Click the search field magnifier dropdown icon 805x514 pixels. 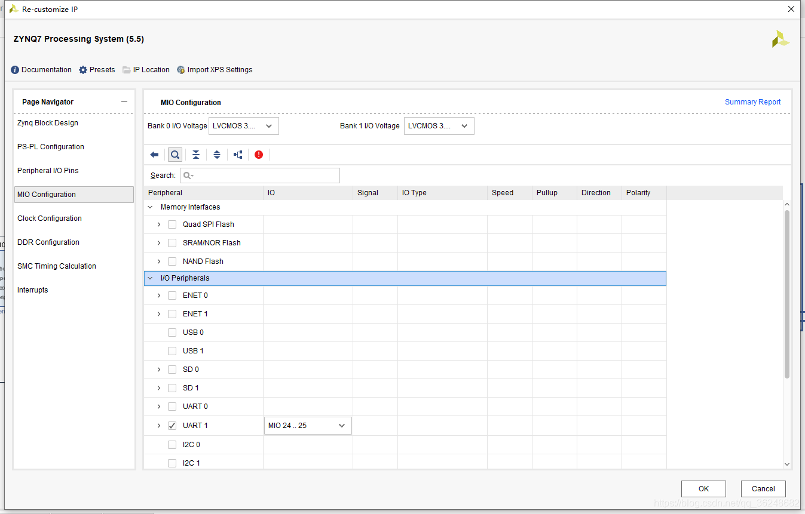(x=188, y=176)
